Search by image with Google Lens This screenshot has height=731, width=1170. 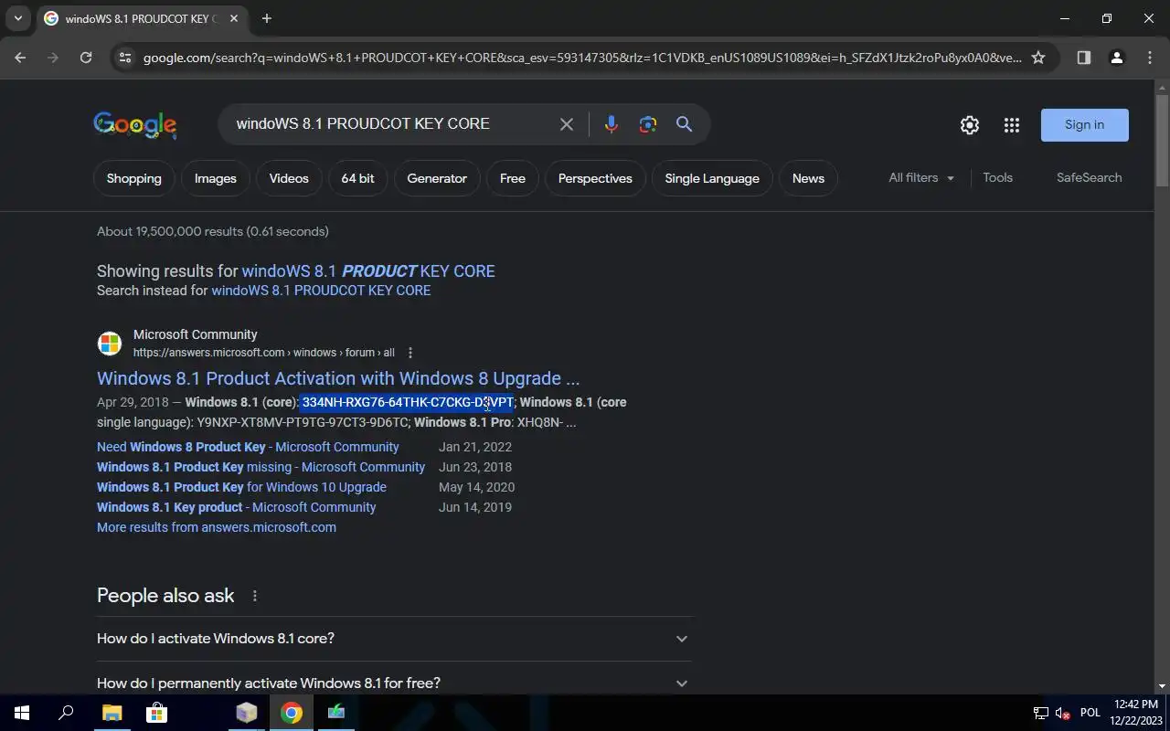pyautogui.click(x=648, y=124)
